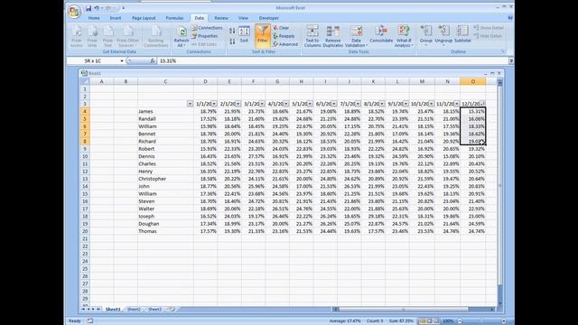Open the Review ribbon tab
This screenshot has width=578, height=325.
[221, 18]
